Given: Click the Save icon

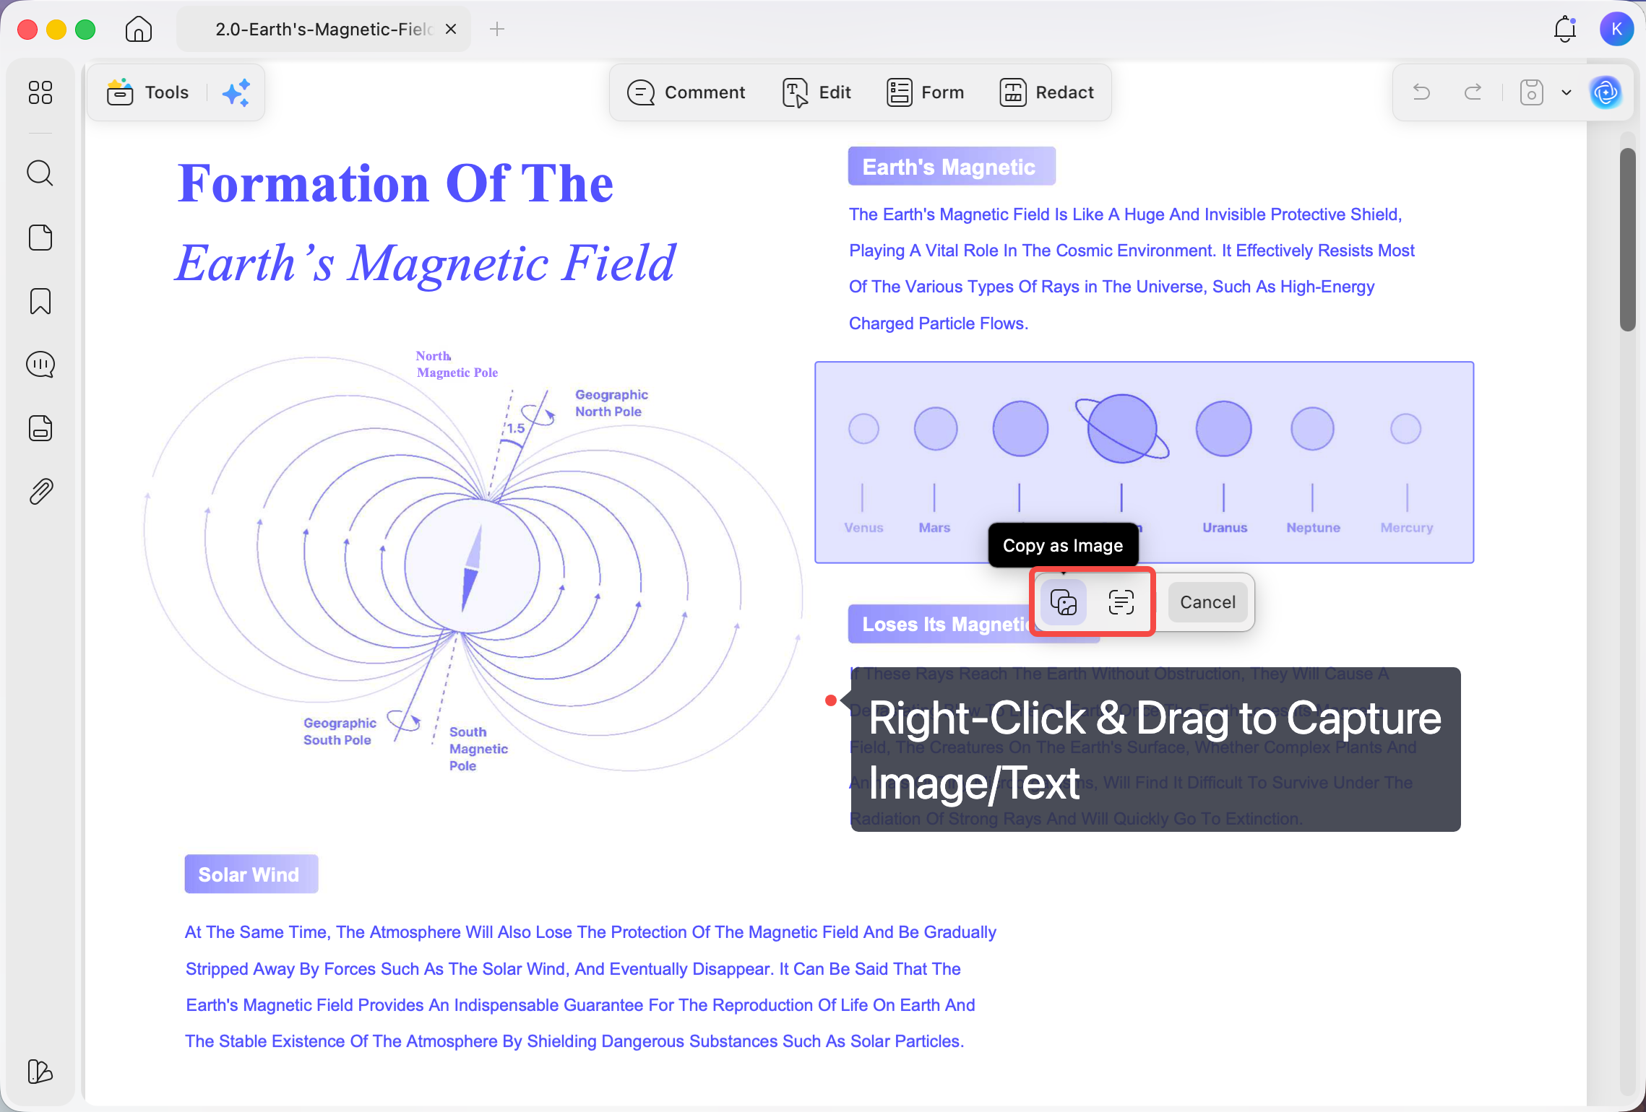Looking at the screenshot, I should point(1531,92).
